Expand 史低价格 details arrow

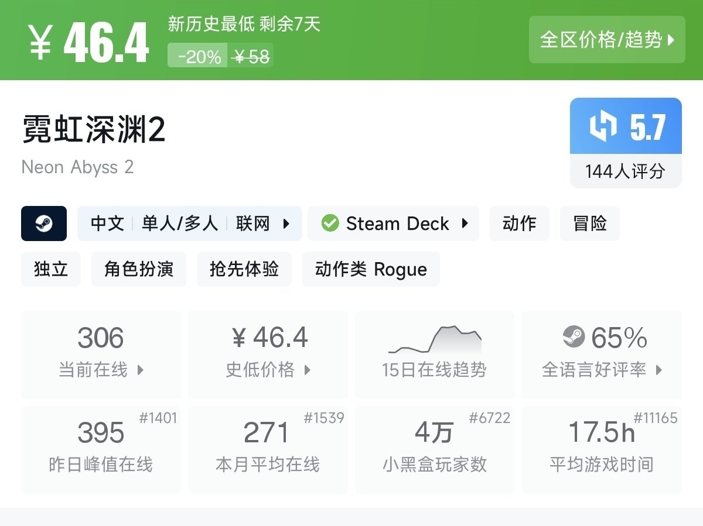[x=307, y=370]
